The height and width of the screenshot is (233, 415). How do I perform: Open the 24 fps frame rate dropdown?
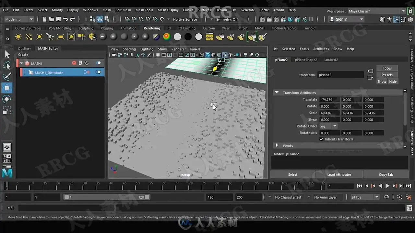click(x=365, y=197)
